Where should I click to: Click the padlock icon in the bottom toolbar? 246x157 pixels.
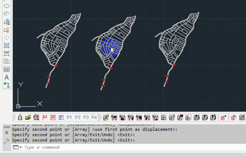point(20,117)
